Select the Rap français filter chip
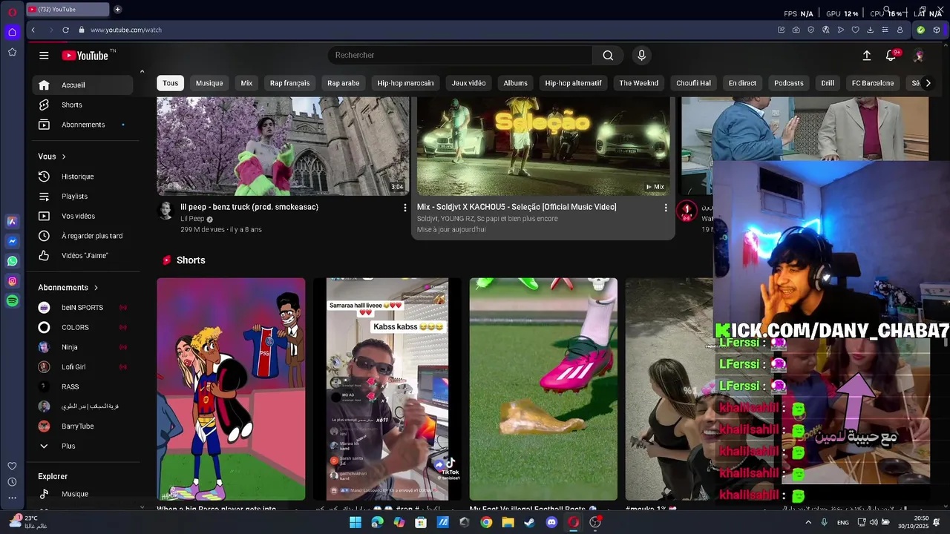This screenshot has height=534, width=950. 289,83
